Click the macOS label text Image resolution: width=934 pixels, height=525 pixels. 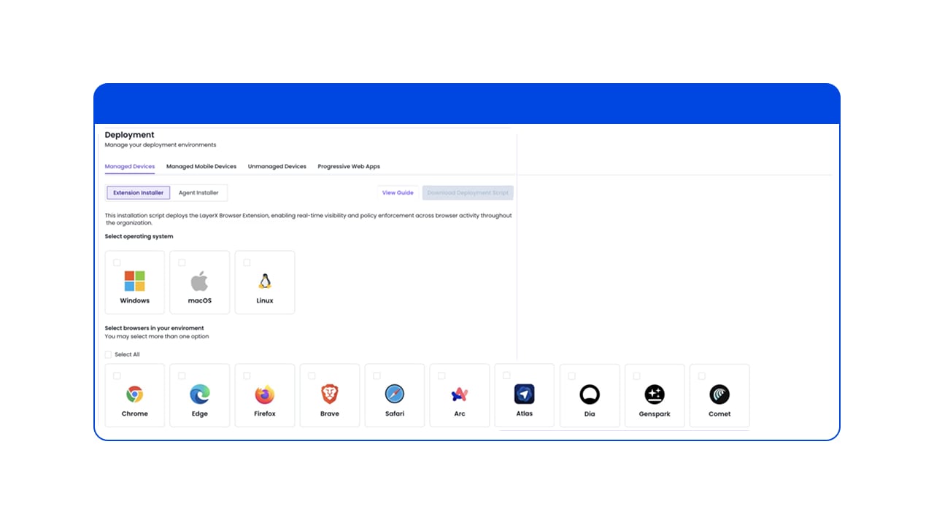tap(199, 300)
